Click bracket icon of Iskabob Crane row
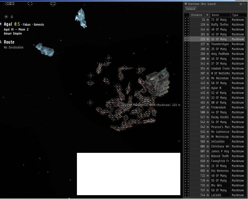Image resolution: width=248 pixels, height=199 pixels. 187,68
